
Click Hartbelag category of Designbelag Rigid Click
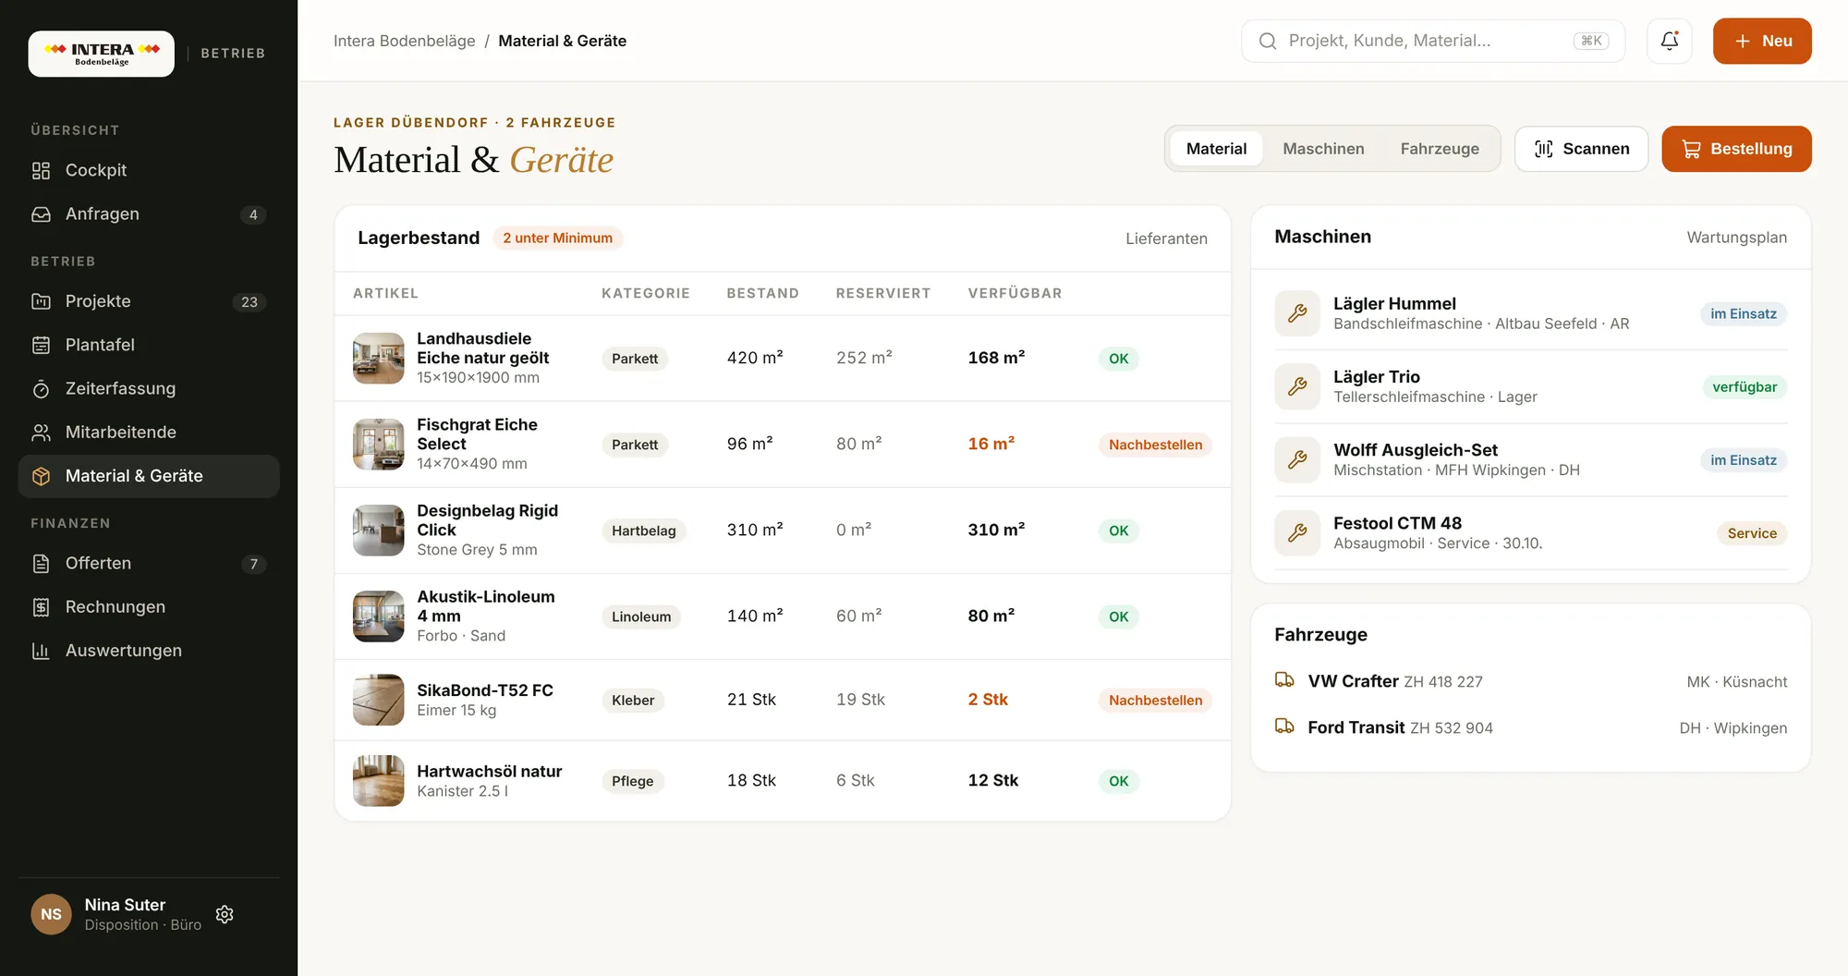(644, 531)
